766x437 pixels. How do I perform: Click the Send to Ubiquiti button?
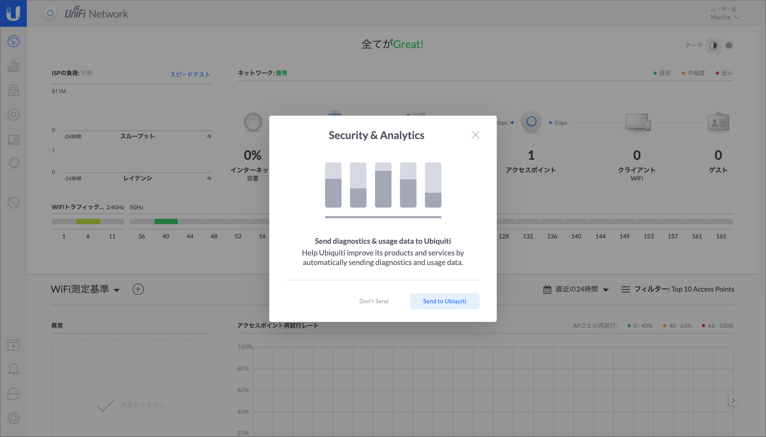(445, 301)
